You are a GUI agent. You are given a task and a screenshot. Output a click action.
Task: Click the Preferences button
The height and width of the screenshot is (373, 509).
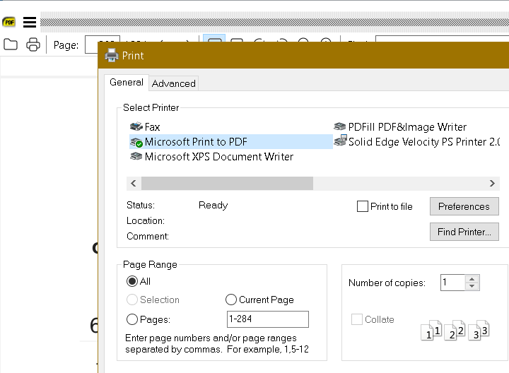click(x=464, y=206)
